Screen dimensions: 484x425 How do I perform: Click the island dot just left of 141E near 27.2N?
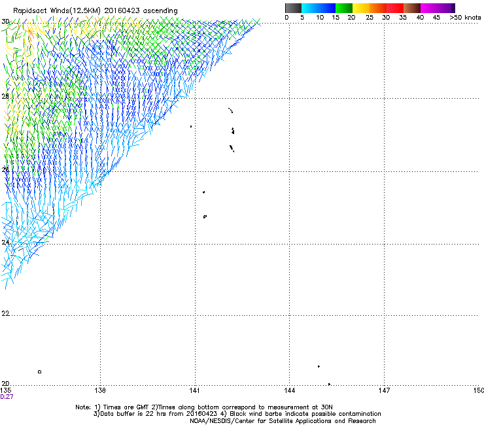coord(191,127)
